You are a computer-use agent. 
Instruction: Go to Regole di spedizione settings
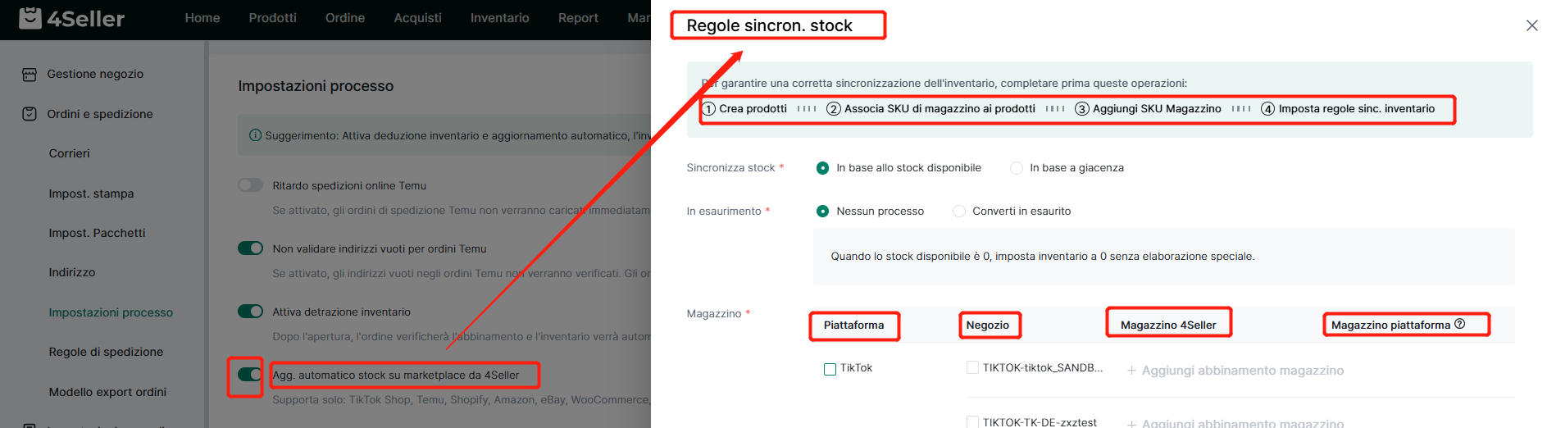[x=106, y=352]
